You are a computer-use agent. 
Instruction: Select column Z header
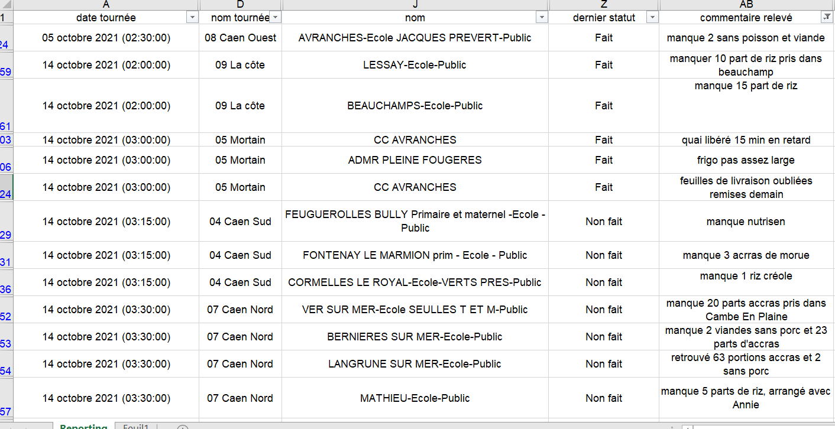click(604, 5)
